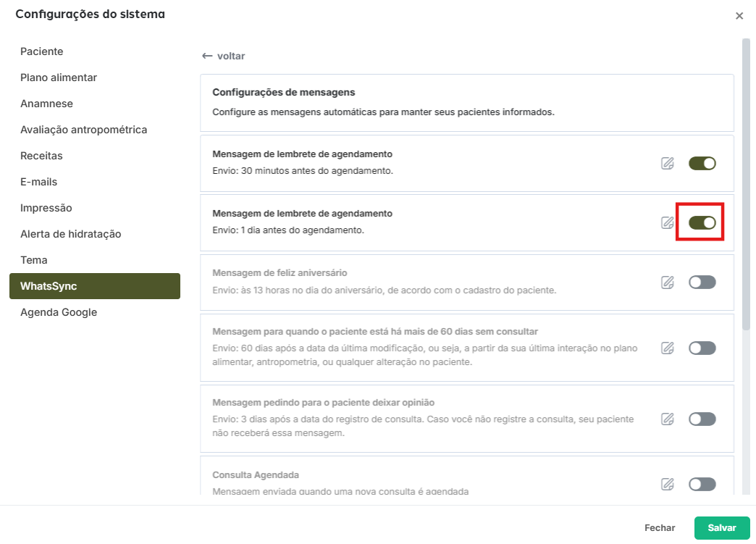The height and width of the screenshot is (544, 756).
Task: Edit the 1 day reminder message
Action: (x=667, y=223)
